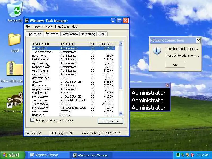Click the red Security Center shield tray icon
Screen dimensions: 212x159
192,155
